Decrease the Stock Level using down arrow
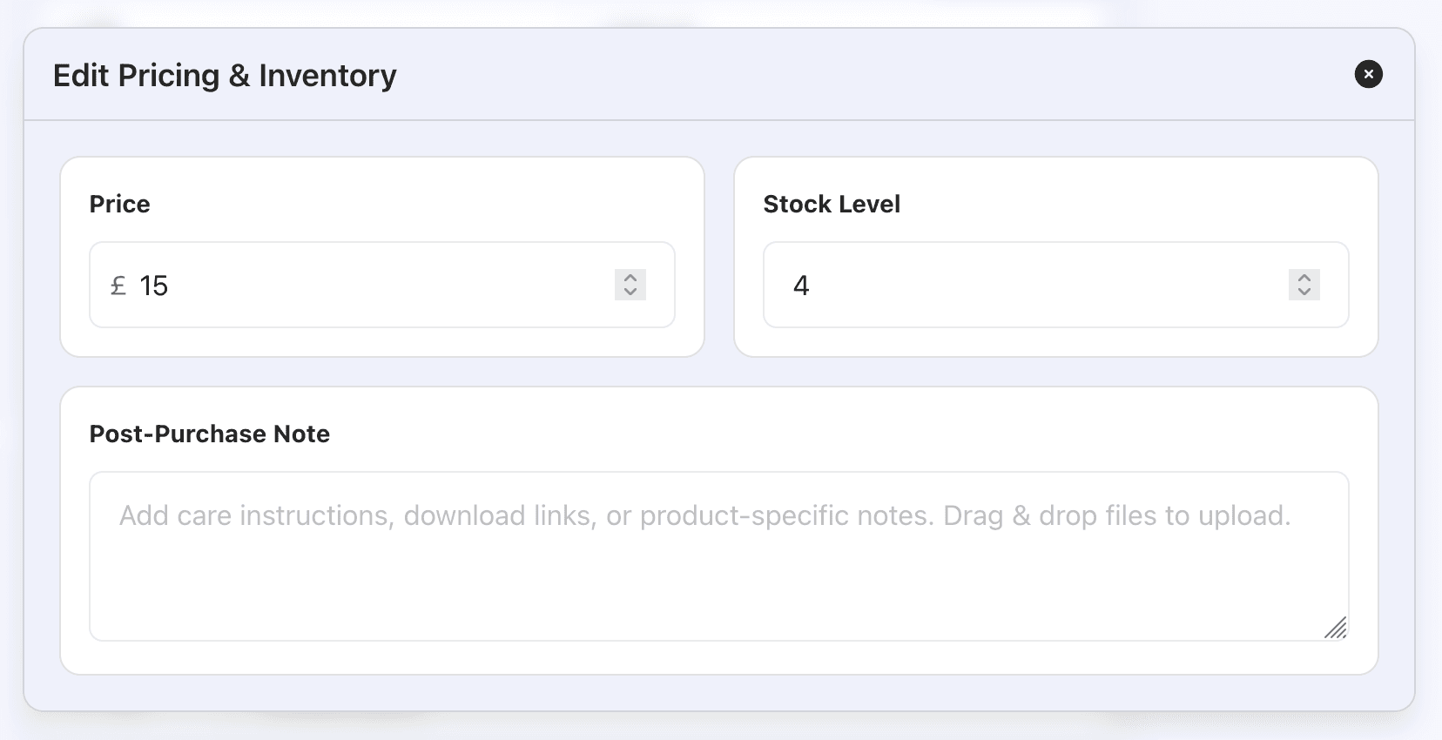 pos(1304,292)
